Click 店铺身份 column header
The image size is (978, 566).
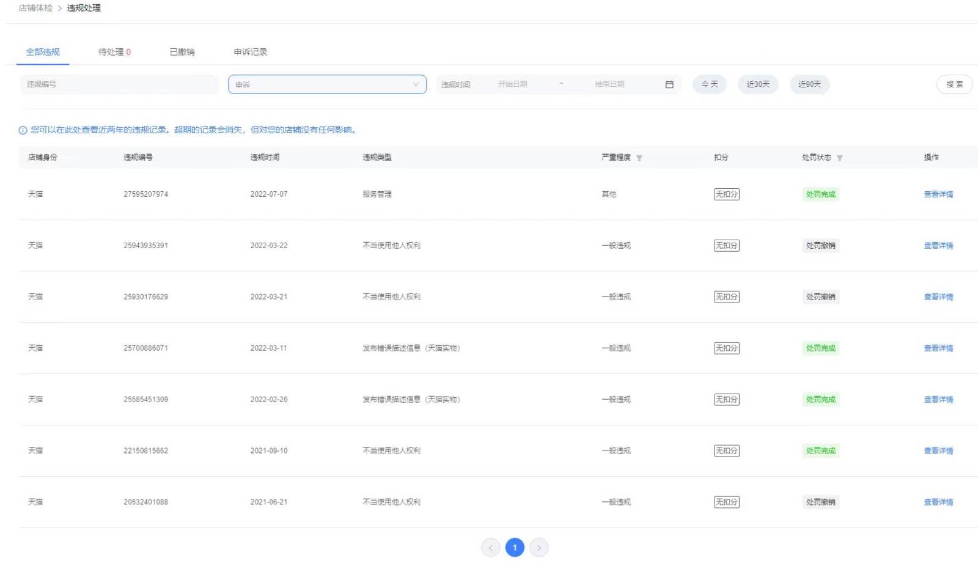pyautogui.click(x=43, y=158)
